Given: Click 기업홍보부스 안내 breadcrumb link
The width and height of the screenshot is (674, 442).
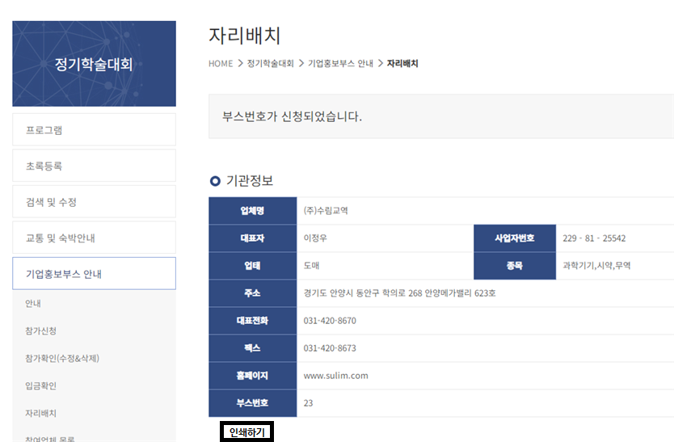Looking at the screenshot, I should pos(340,64).
